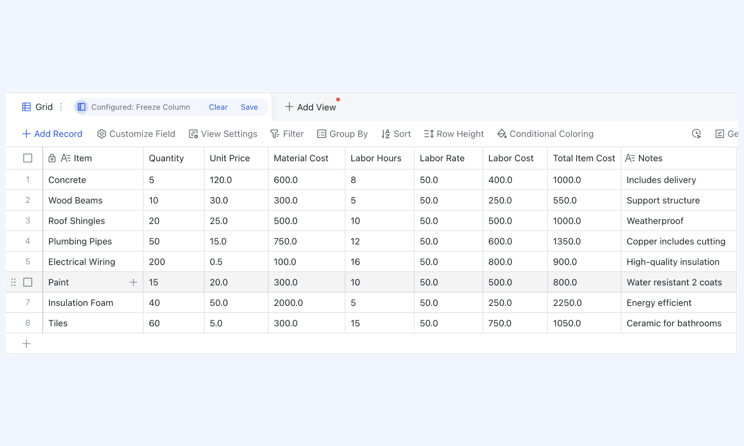
Task: Click the text type icon in Item header
Action: (x=65, y=158)
